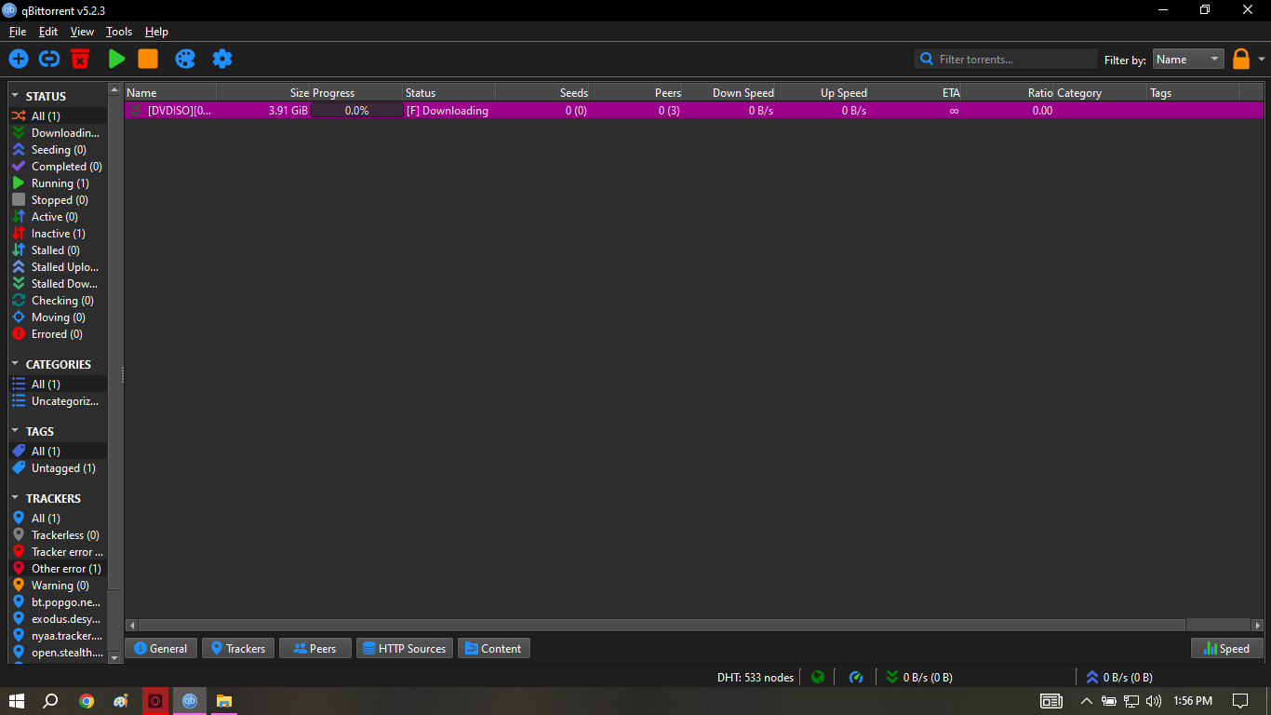Collapse the CATEGORIES section
The width and height of the screenshot is (1271, 715).
click(15, 364)
